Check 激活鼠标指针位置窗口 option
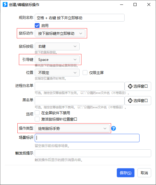156x185 pixels. 37,119
